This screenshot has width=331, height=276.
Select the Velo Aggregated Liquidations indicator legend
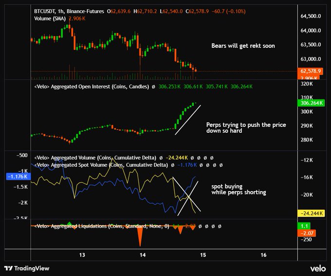click(x=102, y=226)
